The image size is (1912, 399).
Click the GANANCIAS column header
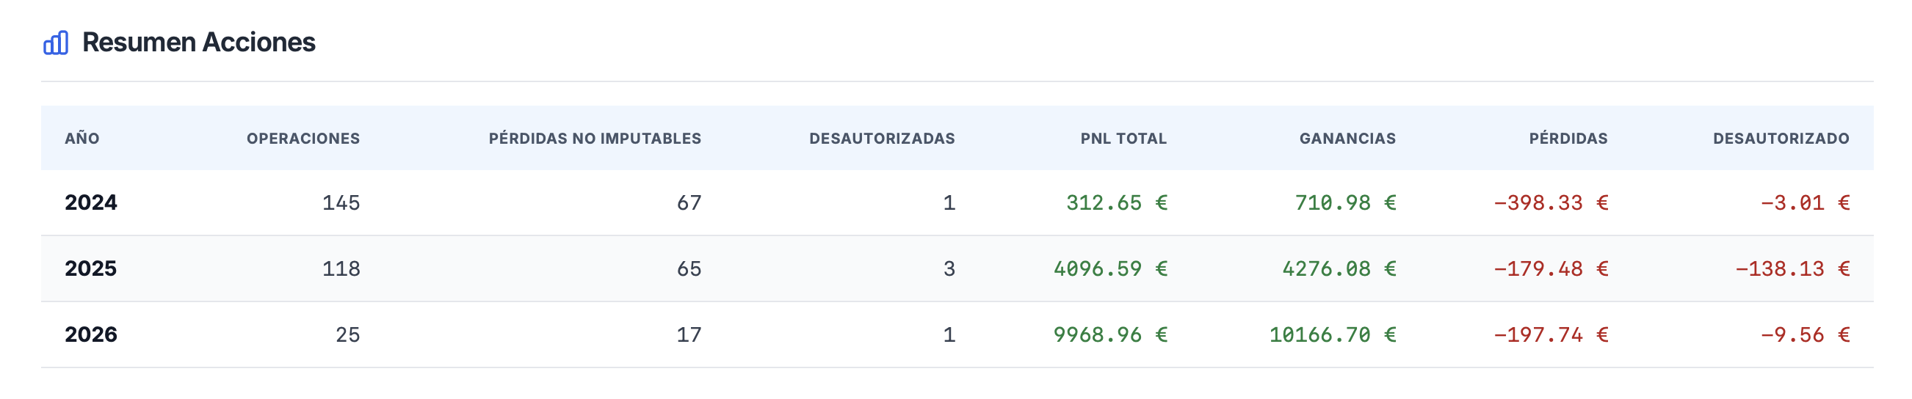tap(1347, 139)
